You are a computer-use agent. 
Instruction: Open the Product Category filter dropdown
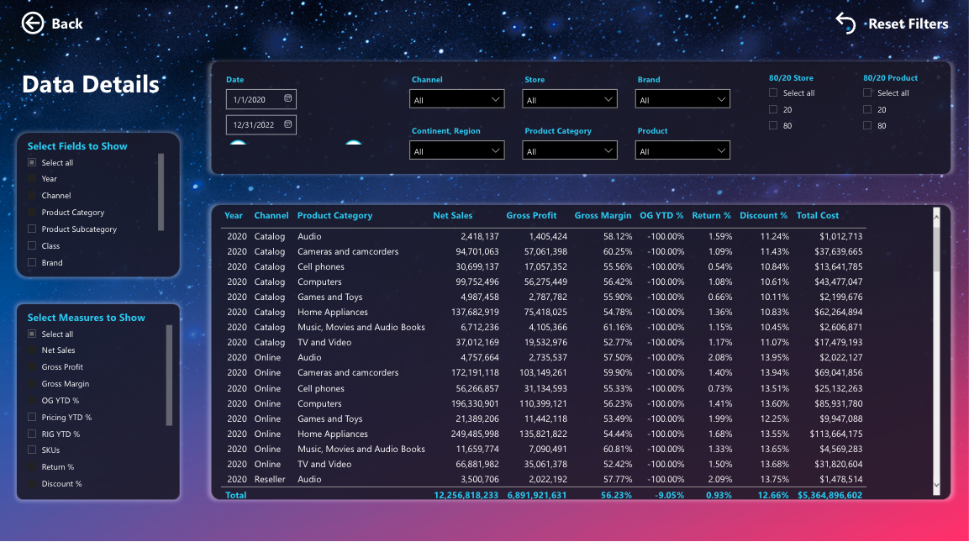pyautogui.click(x=570, y=151)
